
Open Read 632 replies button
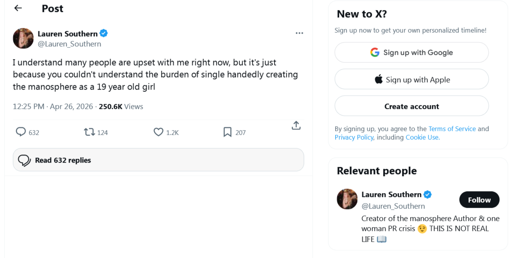(x=159, y=160)
